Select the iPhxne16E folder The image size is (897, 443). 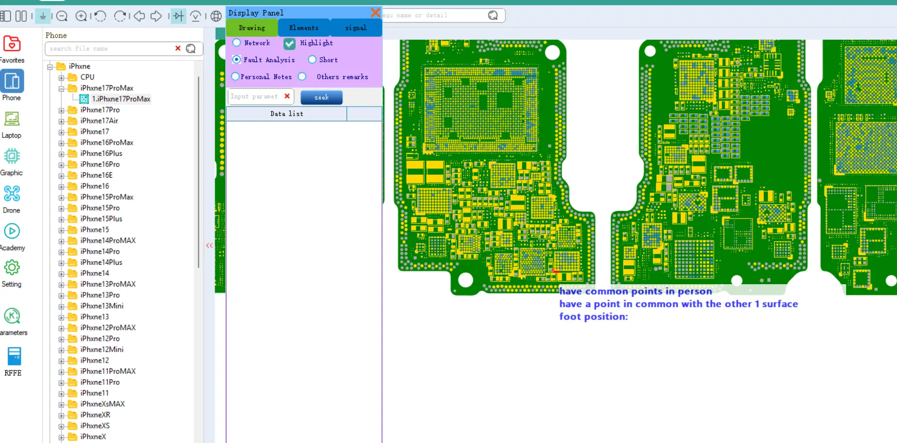coord(96,175)
